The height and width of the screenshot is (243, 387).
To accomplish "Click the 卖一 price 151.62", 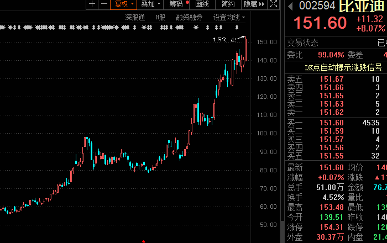I will (332, 112).
